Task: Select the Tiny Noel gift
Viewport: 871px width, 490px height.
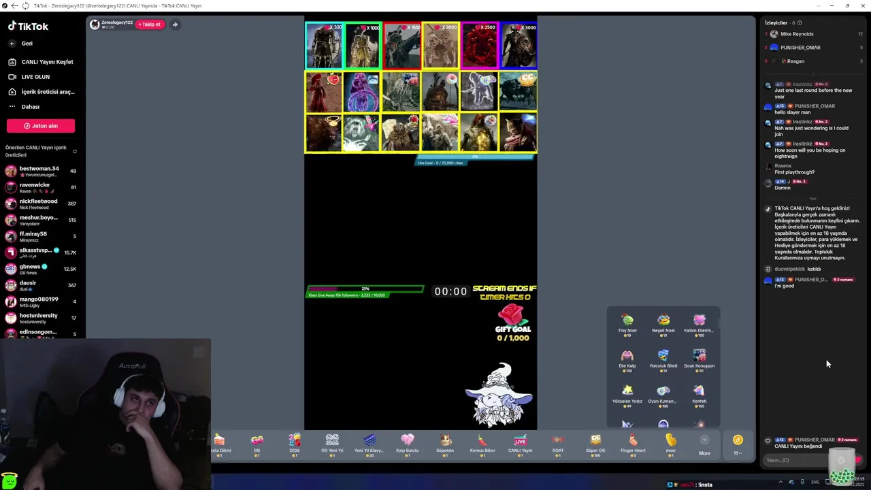Action: point(627,325)
